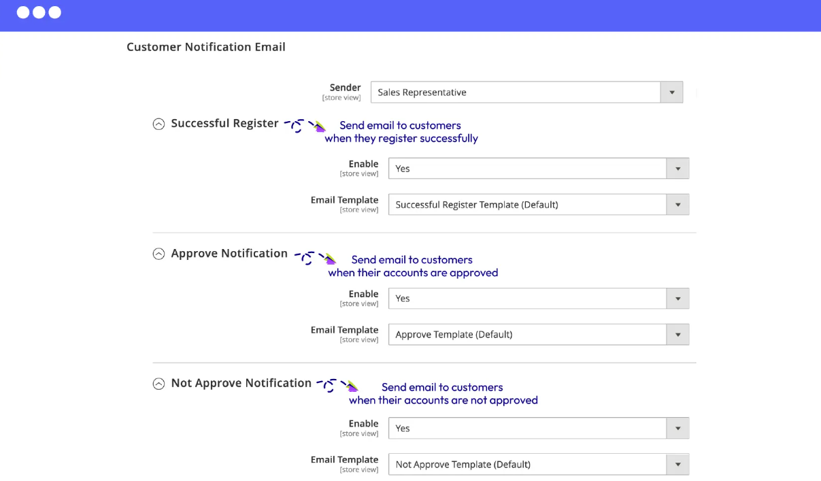Image resolution: width=821 pixels, height=481 pixels.
Task: Open Enable dropdown under Not Approve Notification
Action: [x=539, y=429]
